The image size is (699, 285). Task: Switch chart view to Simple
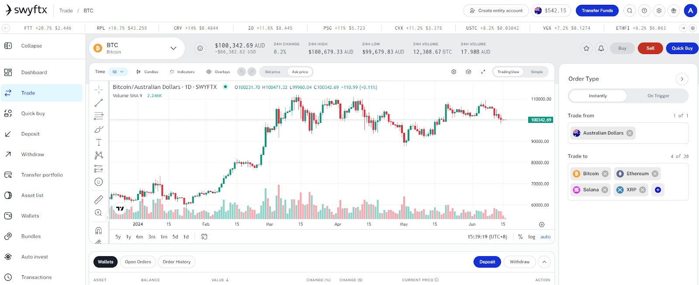[537, 72]
